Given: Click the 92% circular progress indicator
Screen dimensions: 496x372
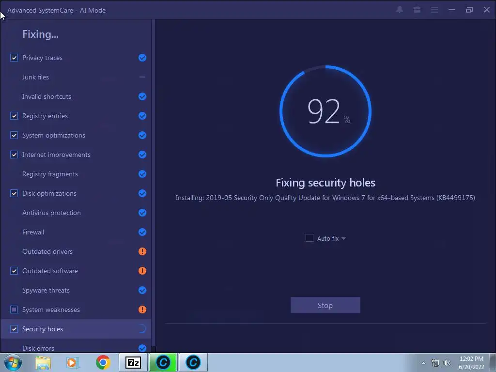Looking at the screenshot, I should coord(325,111).
